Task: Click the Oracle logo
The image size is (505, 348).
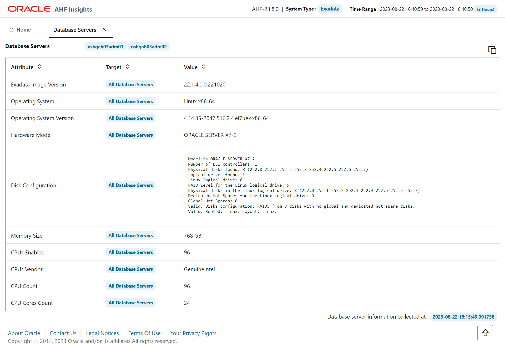Action: click(x=29, y=9)
